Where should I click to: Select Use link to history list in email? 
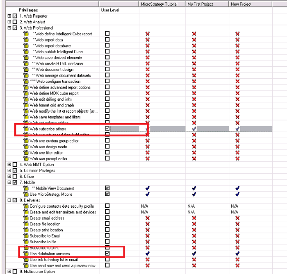pos(54,260)
